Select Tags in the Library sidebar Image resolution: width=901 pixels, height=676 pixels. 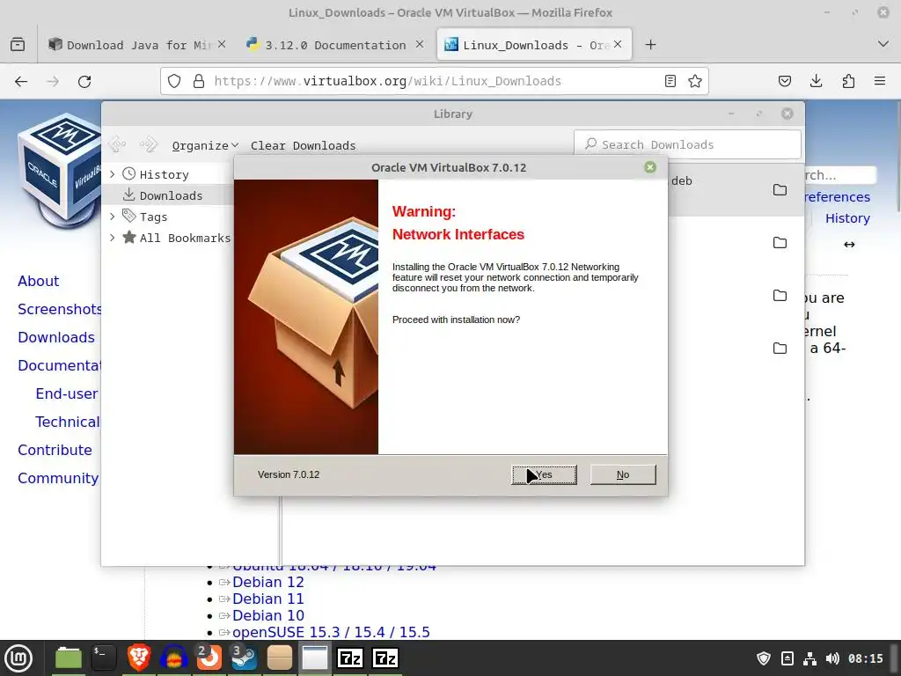point(153,217)
